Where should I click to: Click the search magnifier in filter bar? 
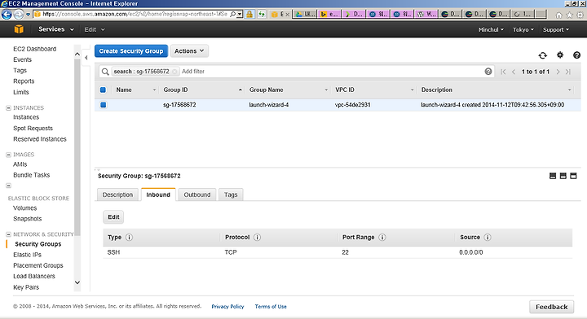(105, 72)
